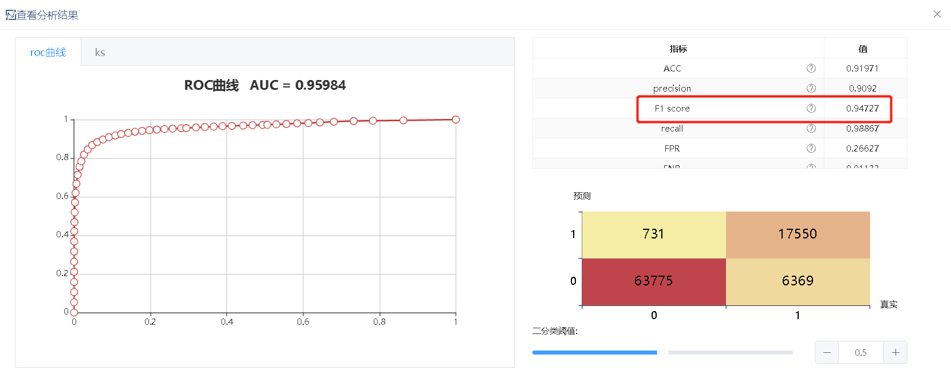
Task: Click the F1 score metric label
Action: pos(672,108)
